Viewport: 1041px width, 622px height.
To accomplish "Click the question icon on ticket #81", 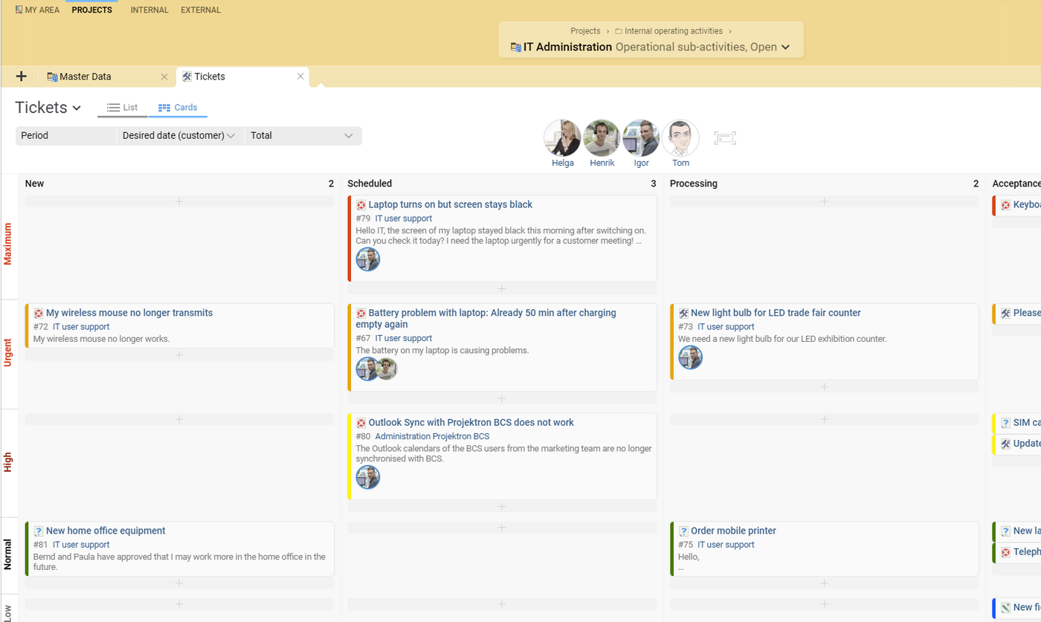I will point(39,531).
